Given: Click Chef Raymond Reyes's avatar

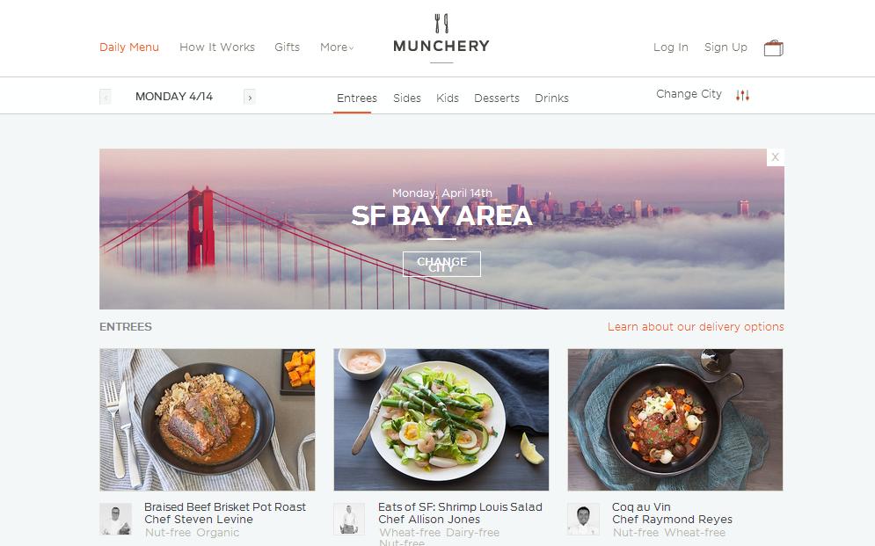Looking at the screenshot, I should (583, 520).
